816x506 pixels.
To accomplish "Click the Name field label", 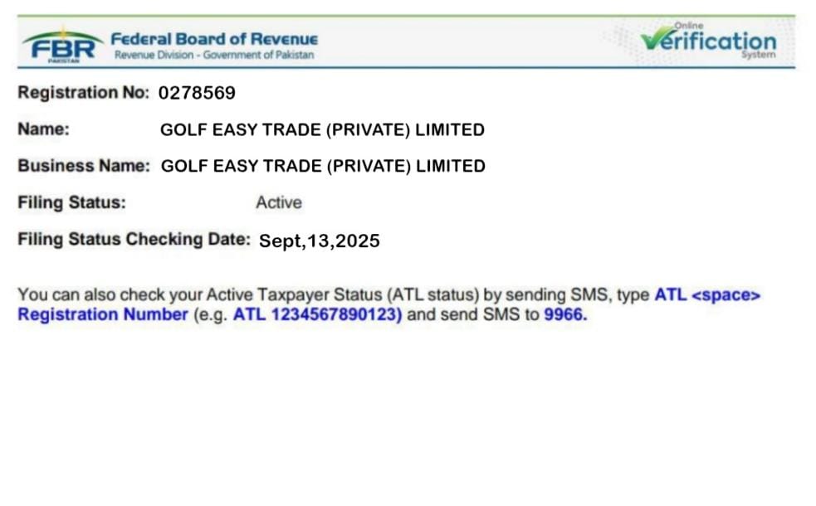I will click(43, 129).
